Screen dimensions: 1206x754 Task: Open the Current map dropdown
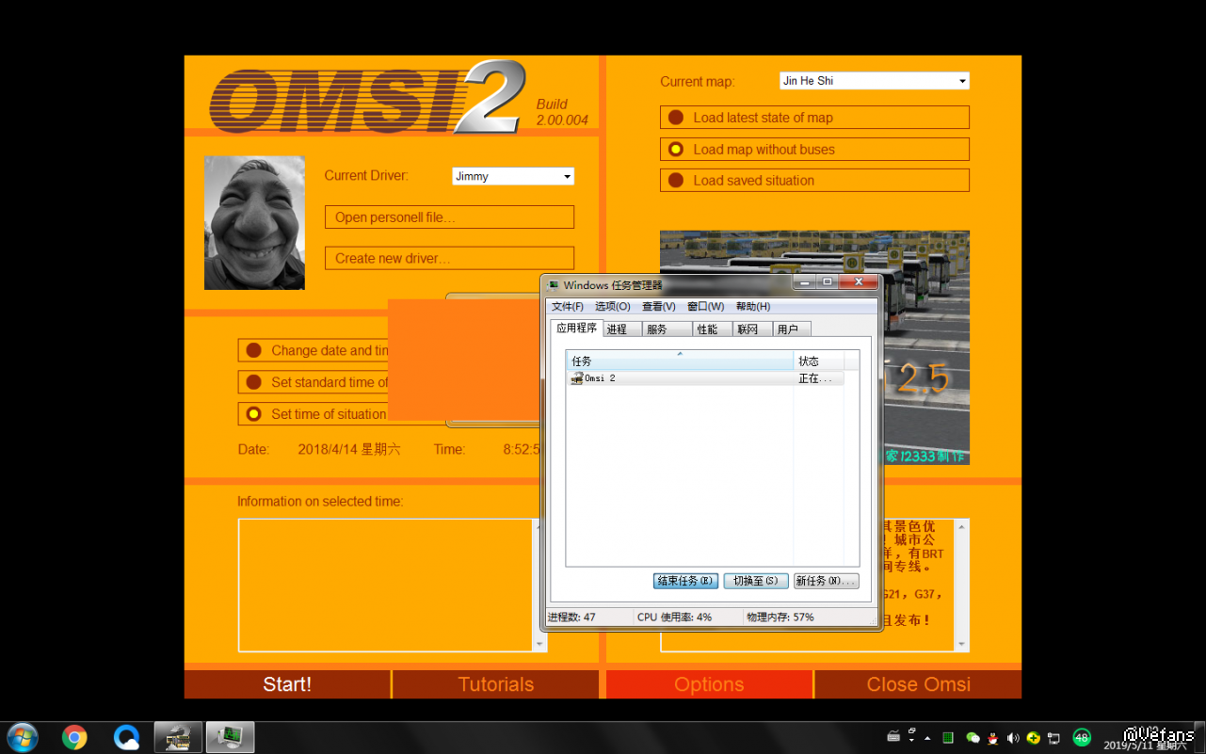click(x=961, y=82)
